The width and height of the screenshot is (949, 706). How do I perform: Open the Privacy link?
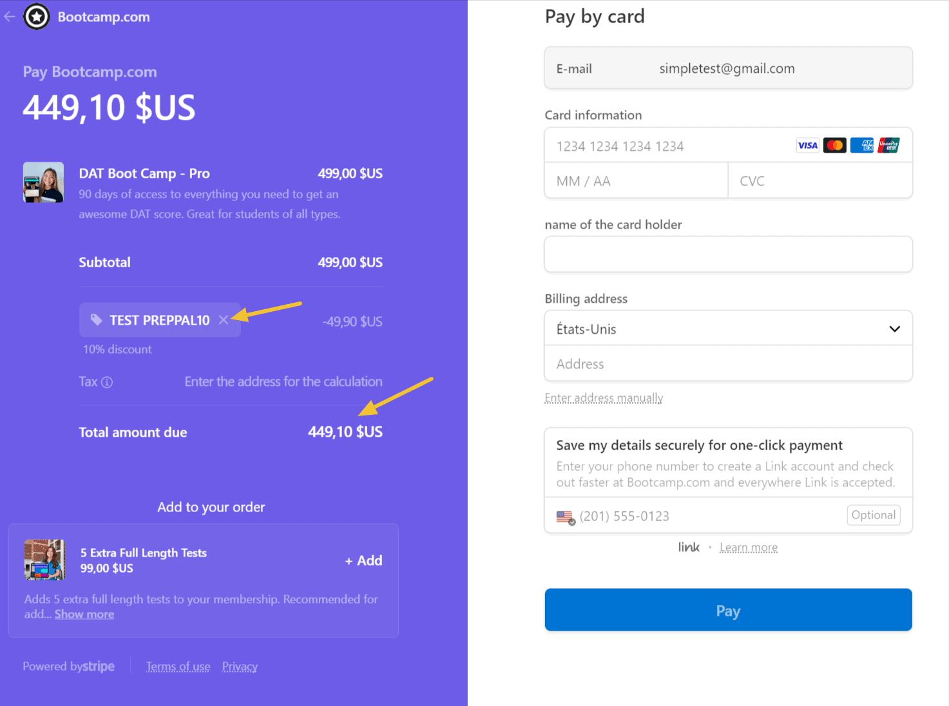click(240, 667)
